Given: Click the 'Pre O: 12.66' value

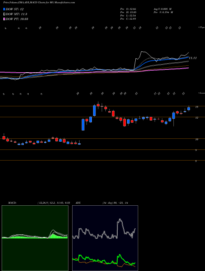Looking at the screenshot, I should [128, 9].
